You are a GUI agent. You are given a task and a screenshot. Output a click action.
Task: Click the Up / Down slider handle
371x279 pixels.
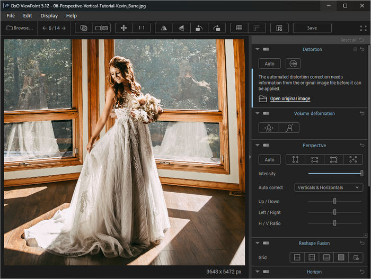[x=335, y=201]
